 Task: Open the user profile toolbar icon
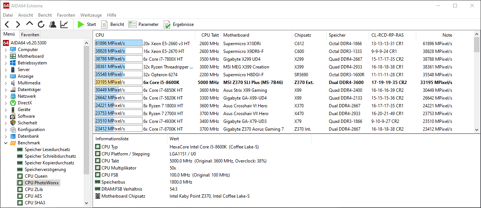tap(53, 24)
